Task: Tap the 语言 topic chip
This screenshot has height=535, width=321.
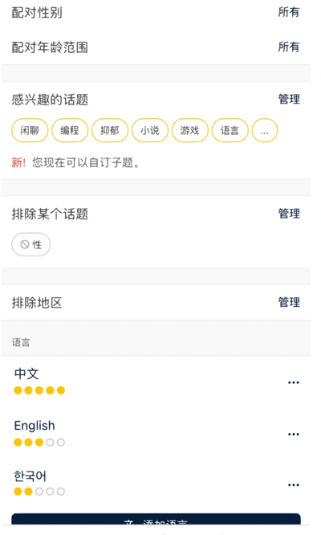Action: point(230,130)
